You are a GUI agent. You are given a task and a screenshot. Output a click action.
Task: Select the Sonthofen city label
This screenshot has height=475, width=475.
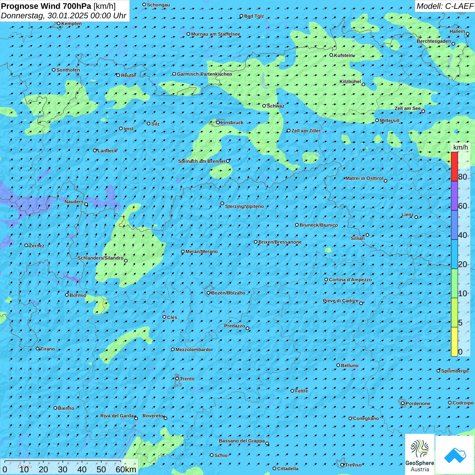[68, 70]
